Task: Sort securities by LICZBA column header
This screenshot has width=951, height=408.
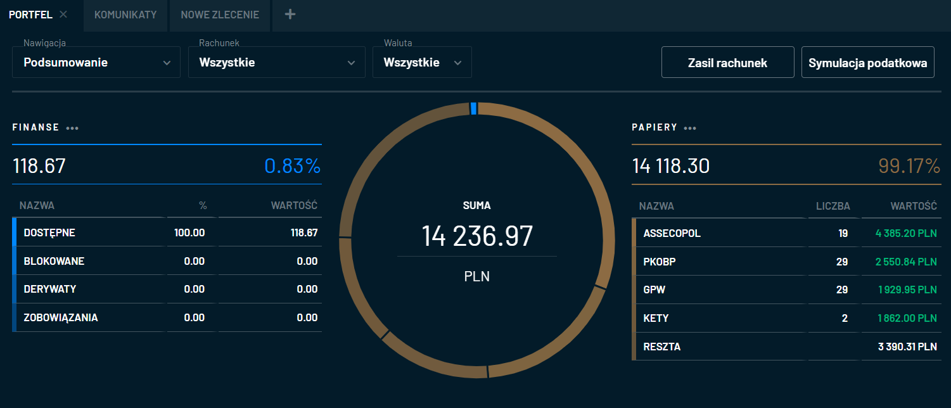Action: [833, 206]
